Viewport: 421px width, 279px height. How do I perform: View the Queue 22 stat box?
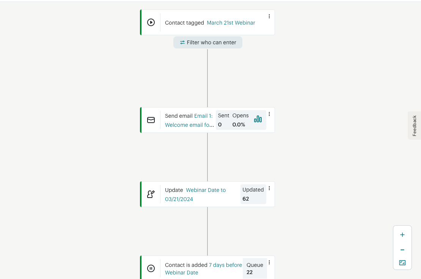255,268
